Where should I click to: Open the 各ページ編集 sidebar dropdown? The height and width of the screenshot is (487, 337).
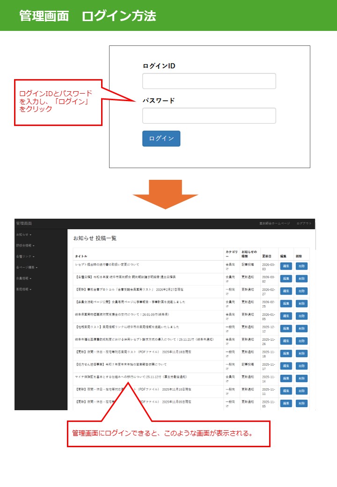pos(27,267)
